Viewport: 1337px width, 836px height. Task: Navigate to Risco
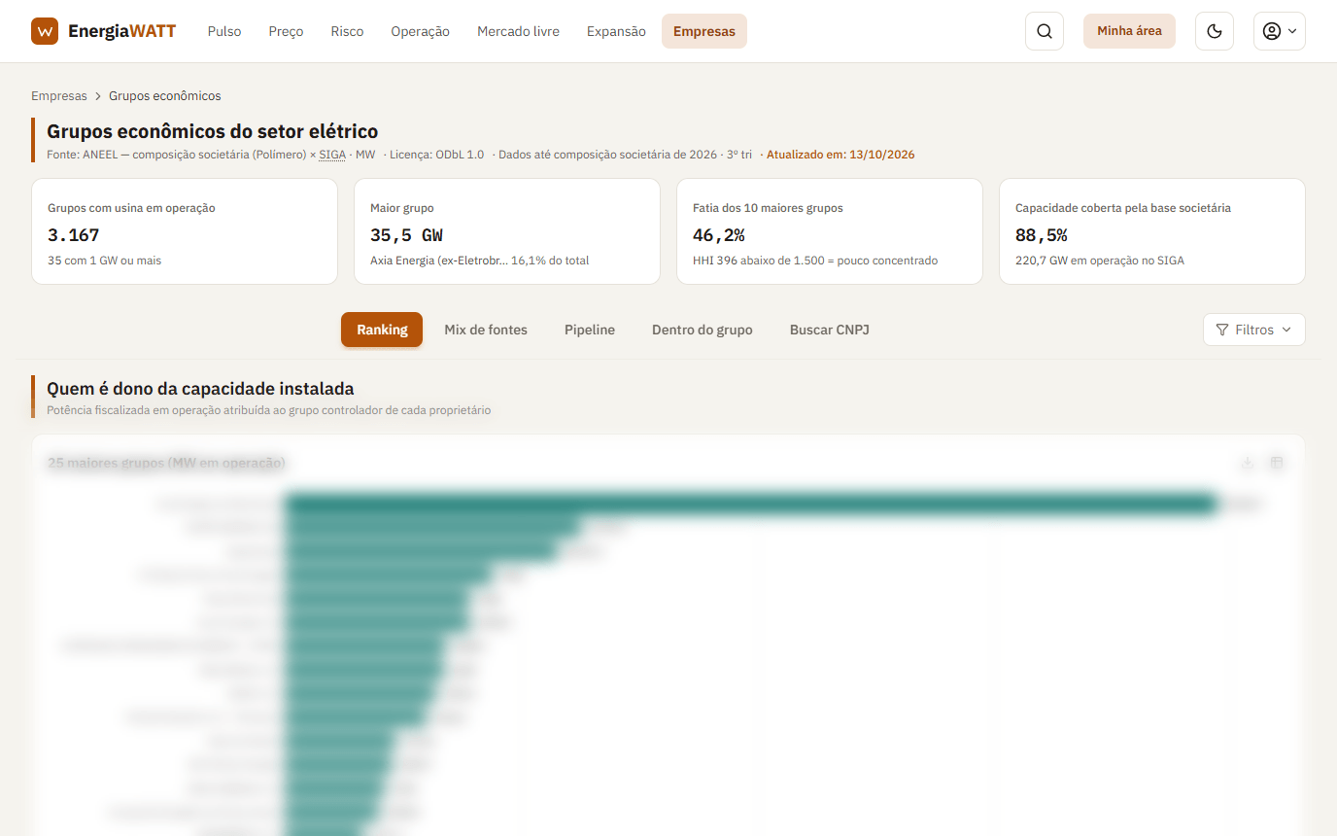(347, 31)
